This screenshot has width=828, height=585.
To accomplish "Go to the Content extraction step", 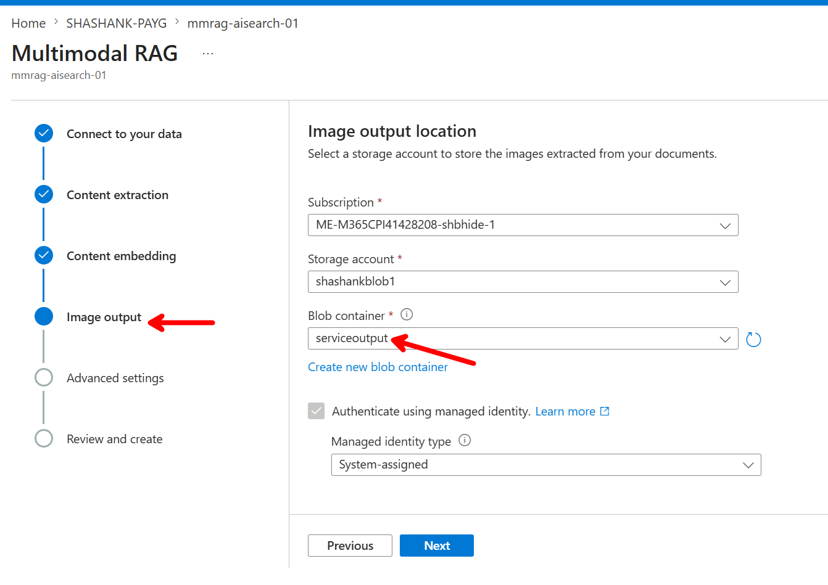I will (x=117, y=195).
